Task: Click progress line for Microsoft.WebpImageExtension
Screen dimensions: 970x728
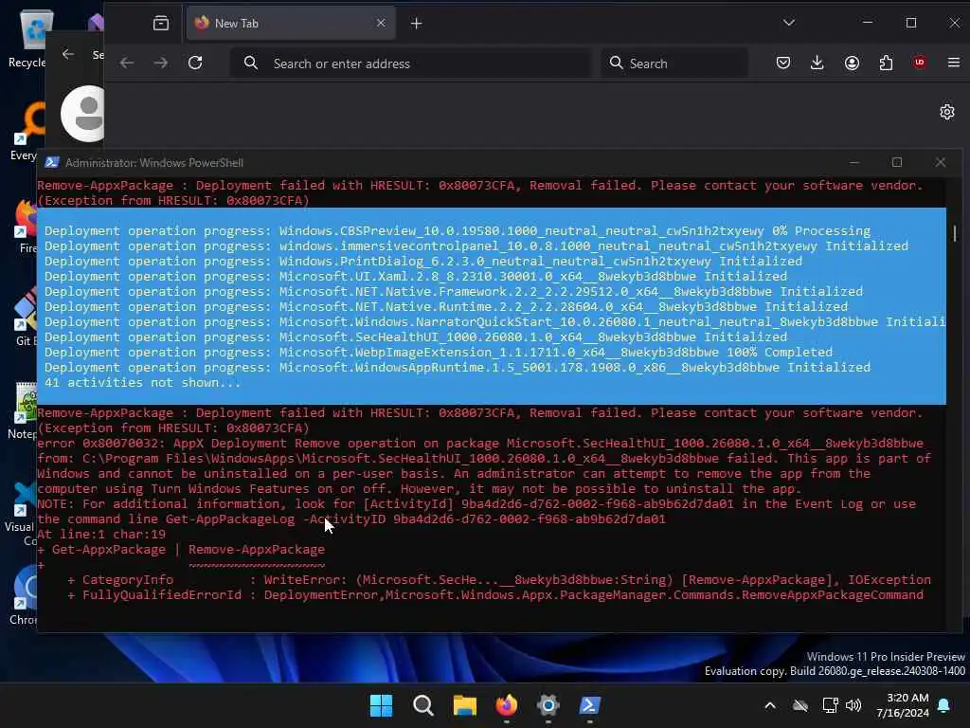Action: coord(438,352)
